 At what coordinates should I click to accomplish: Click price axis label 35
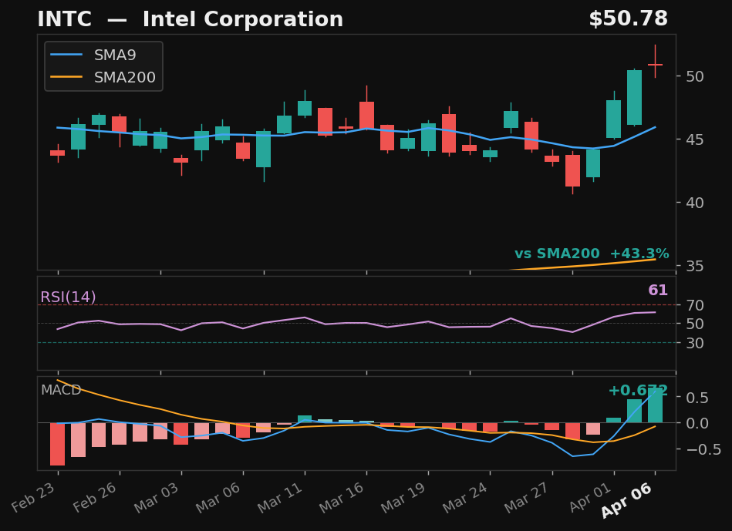coord(695,267)
